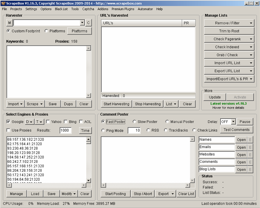260x208 pixels.
Task: Open the Grab / Check dropdown
Action: point(229,55)
